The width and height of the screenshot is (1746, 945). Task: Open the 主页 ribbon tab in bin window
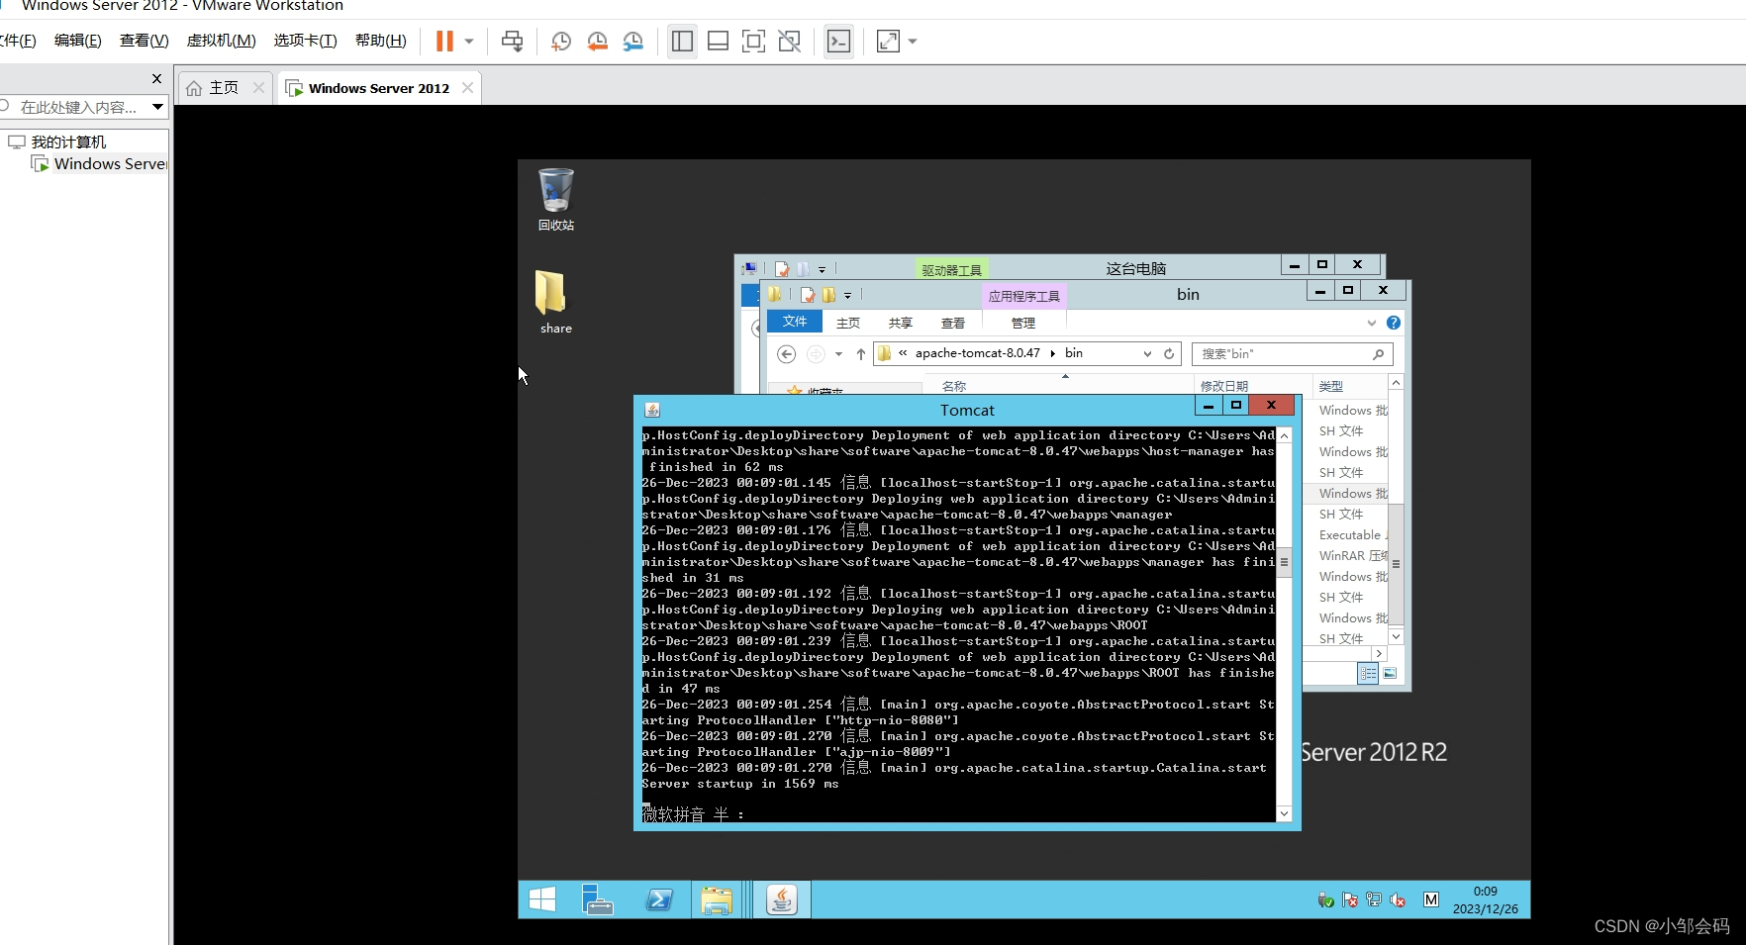coord(848,323)
